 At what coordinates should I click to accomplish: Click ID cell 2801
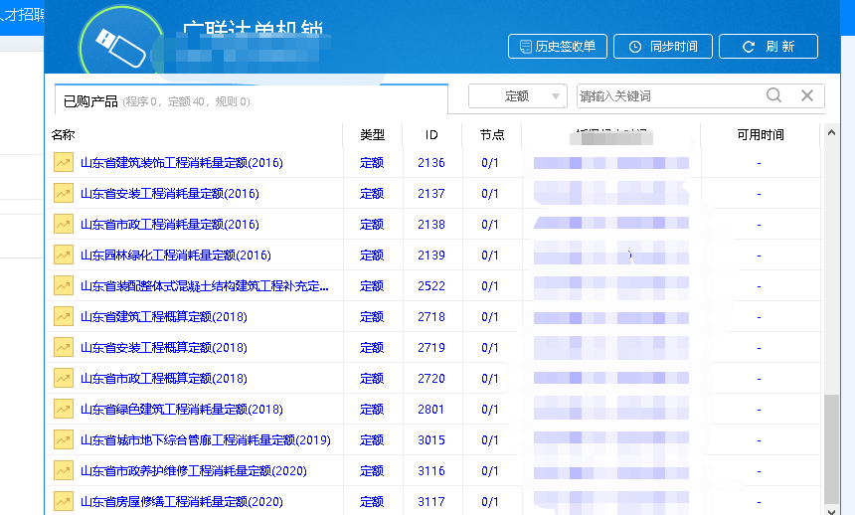click(431, 410)
